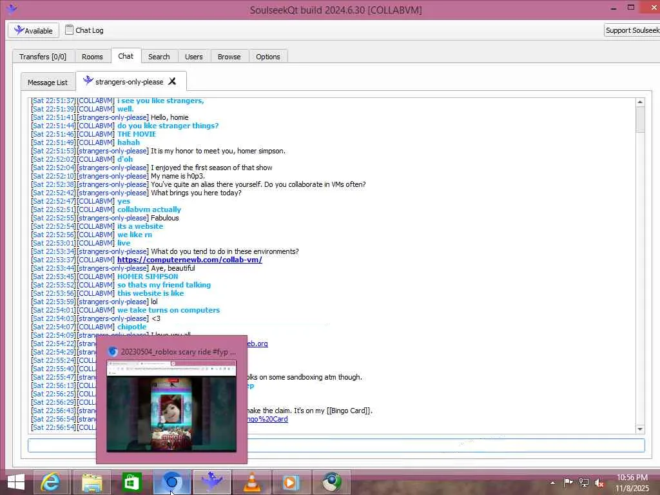This screenshot has width=660, height=495.
Task: Click message 'My name is h0p3.'
Action: 178,176
